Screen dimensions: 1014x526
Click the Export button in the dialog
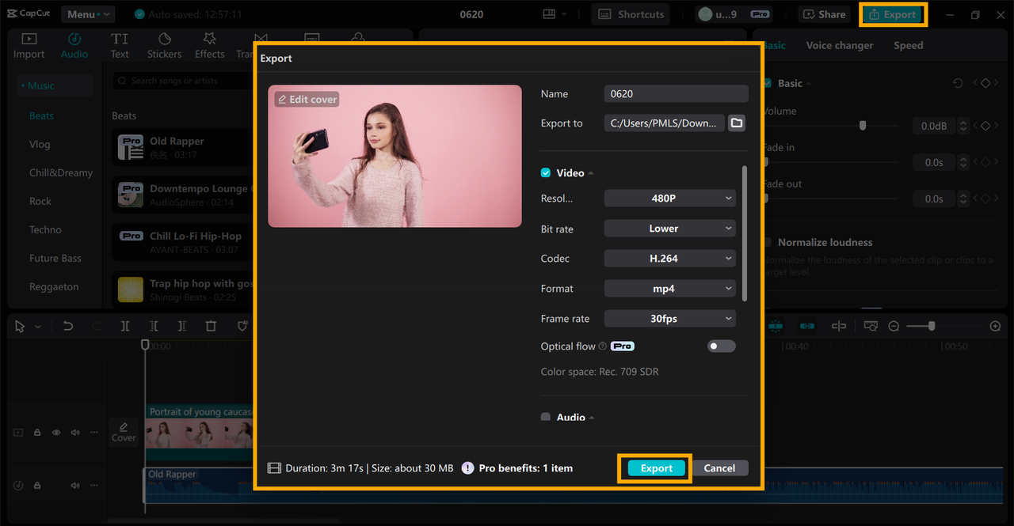pyautogui.click(x=654, y=467)
